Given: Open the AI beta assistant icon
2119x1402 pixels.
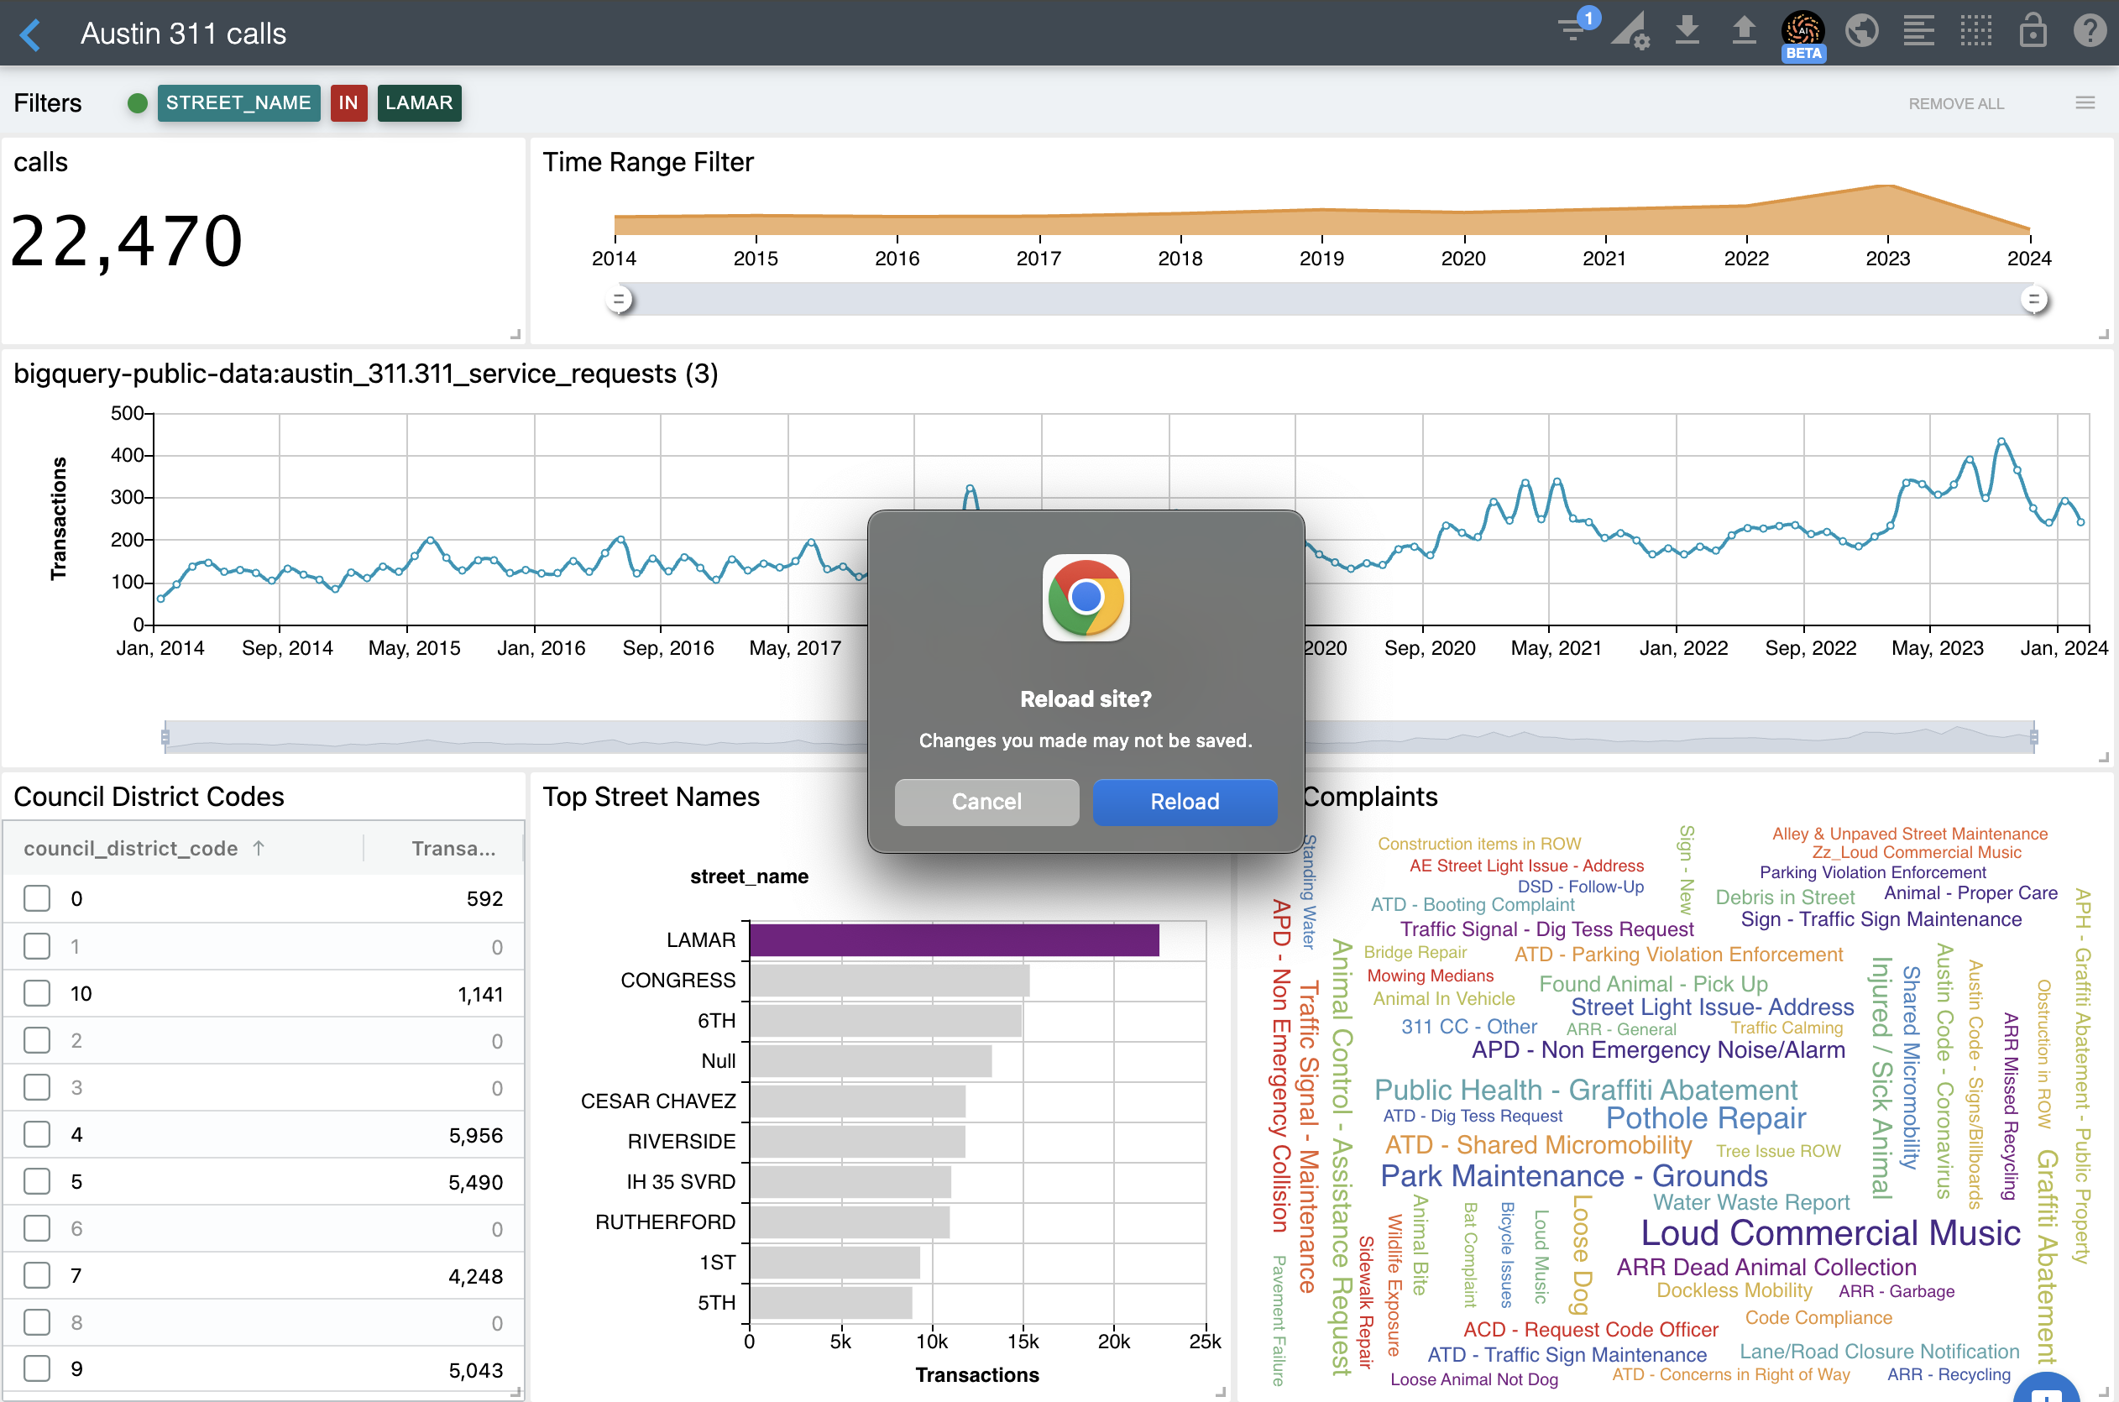Looking at the screenshot, I should click(1802, 32).
